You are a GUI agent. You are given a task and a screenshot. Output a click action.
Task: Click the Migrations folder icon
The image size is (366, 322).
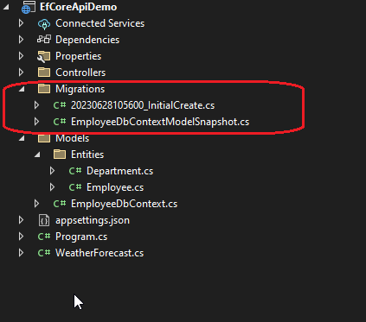[44, 89]
